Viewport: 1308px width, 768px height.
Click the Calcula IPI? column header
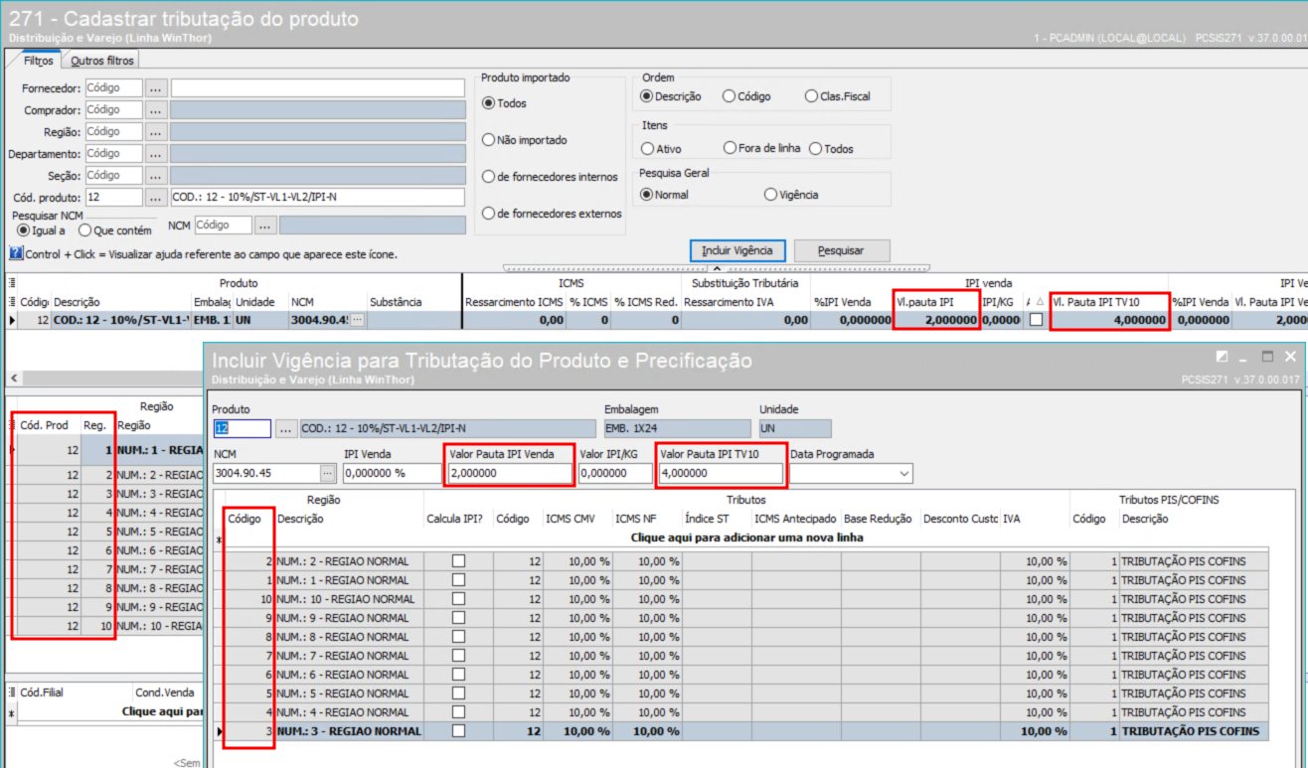point(453,519)
